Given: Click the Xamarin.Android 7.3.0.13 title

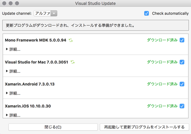Looking at the screenshot, I should coord(30,84).
